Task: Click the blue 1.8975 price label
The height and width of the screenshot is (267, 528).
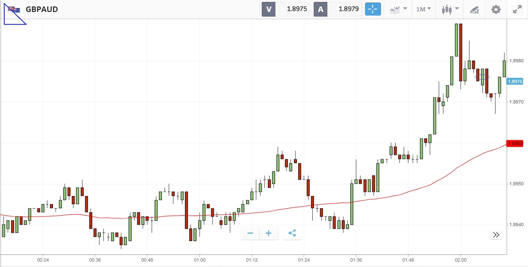Action: [x=515, y=81]
